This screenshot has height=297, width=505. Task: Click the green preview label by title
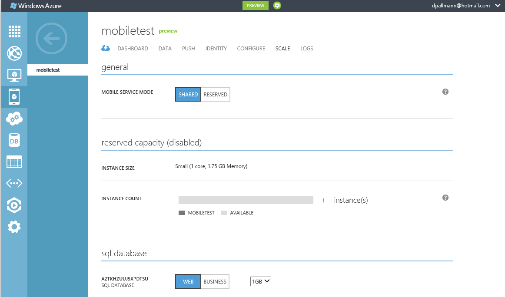coord(168,31)
